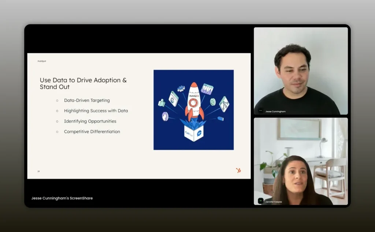Click the green audio indicator beside Jennifer Keepes
Viewport: 375px width, 232px height.
(261, 201)
